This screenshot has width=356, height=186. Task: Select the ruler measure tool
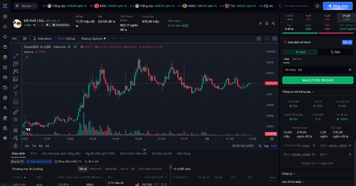pos(16,112)
